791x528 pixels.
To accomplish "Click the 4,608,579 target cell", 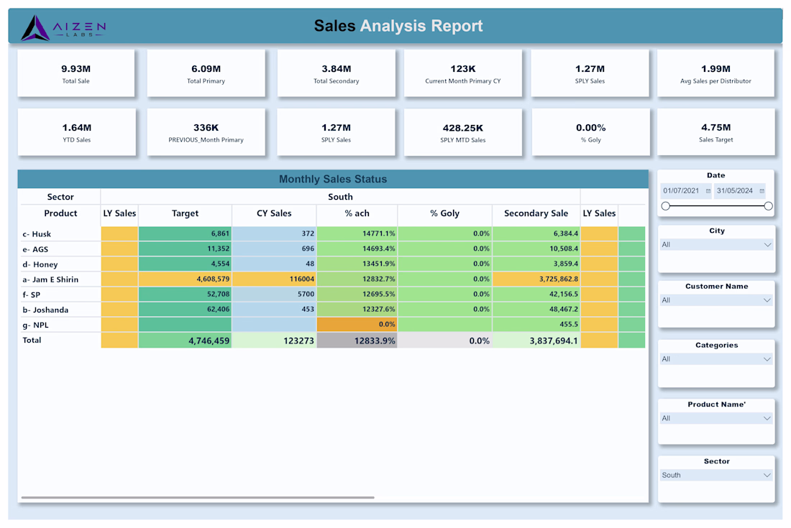I will tap(185, 279).
